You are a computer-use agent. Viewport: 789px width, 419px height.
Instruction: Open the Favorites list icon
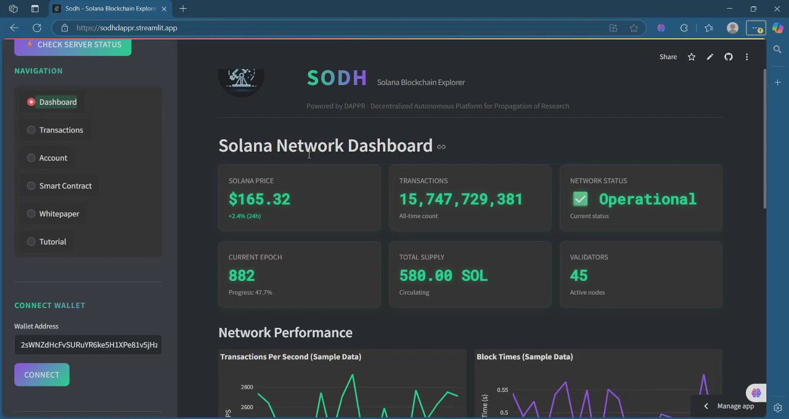coord(709,28)
